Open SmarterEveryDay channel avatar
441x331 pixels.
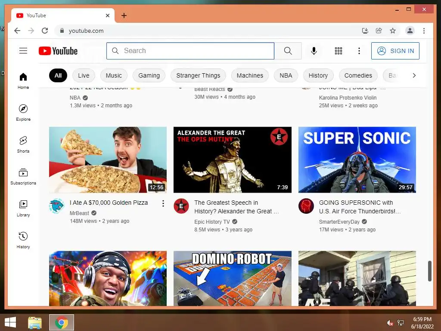coord(306,206)
